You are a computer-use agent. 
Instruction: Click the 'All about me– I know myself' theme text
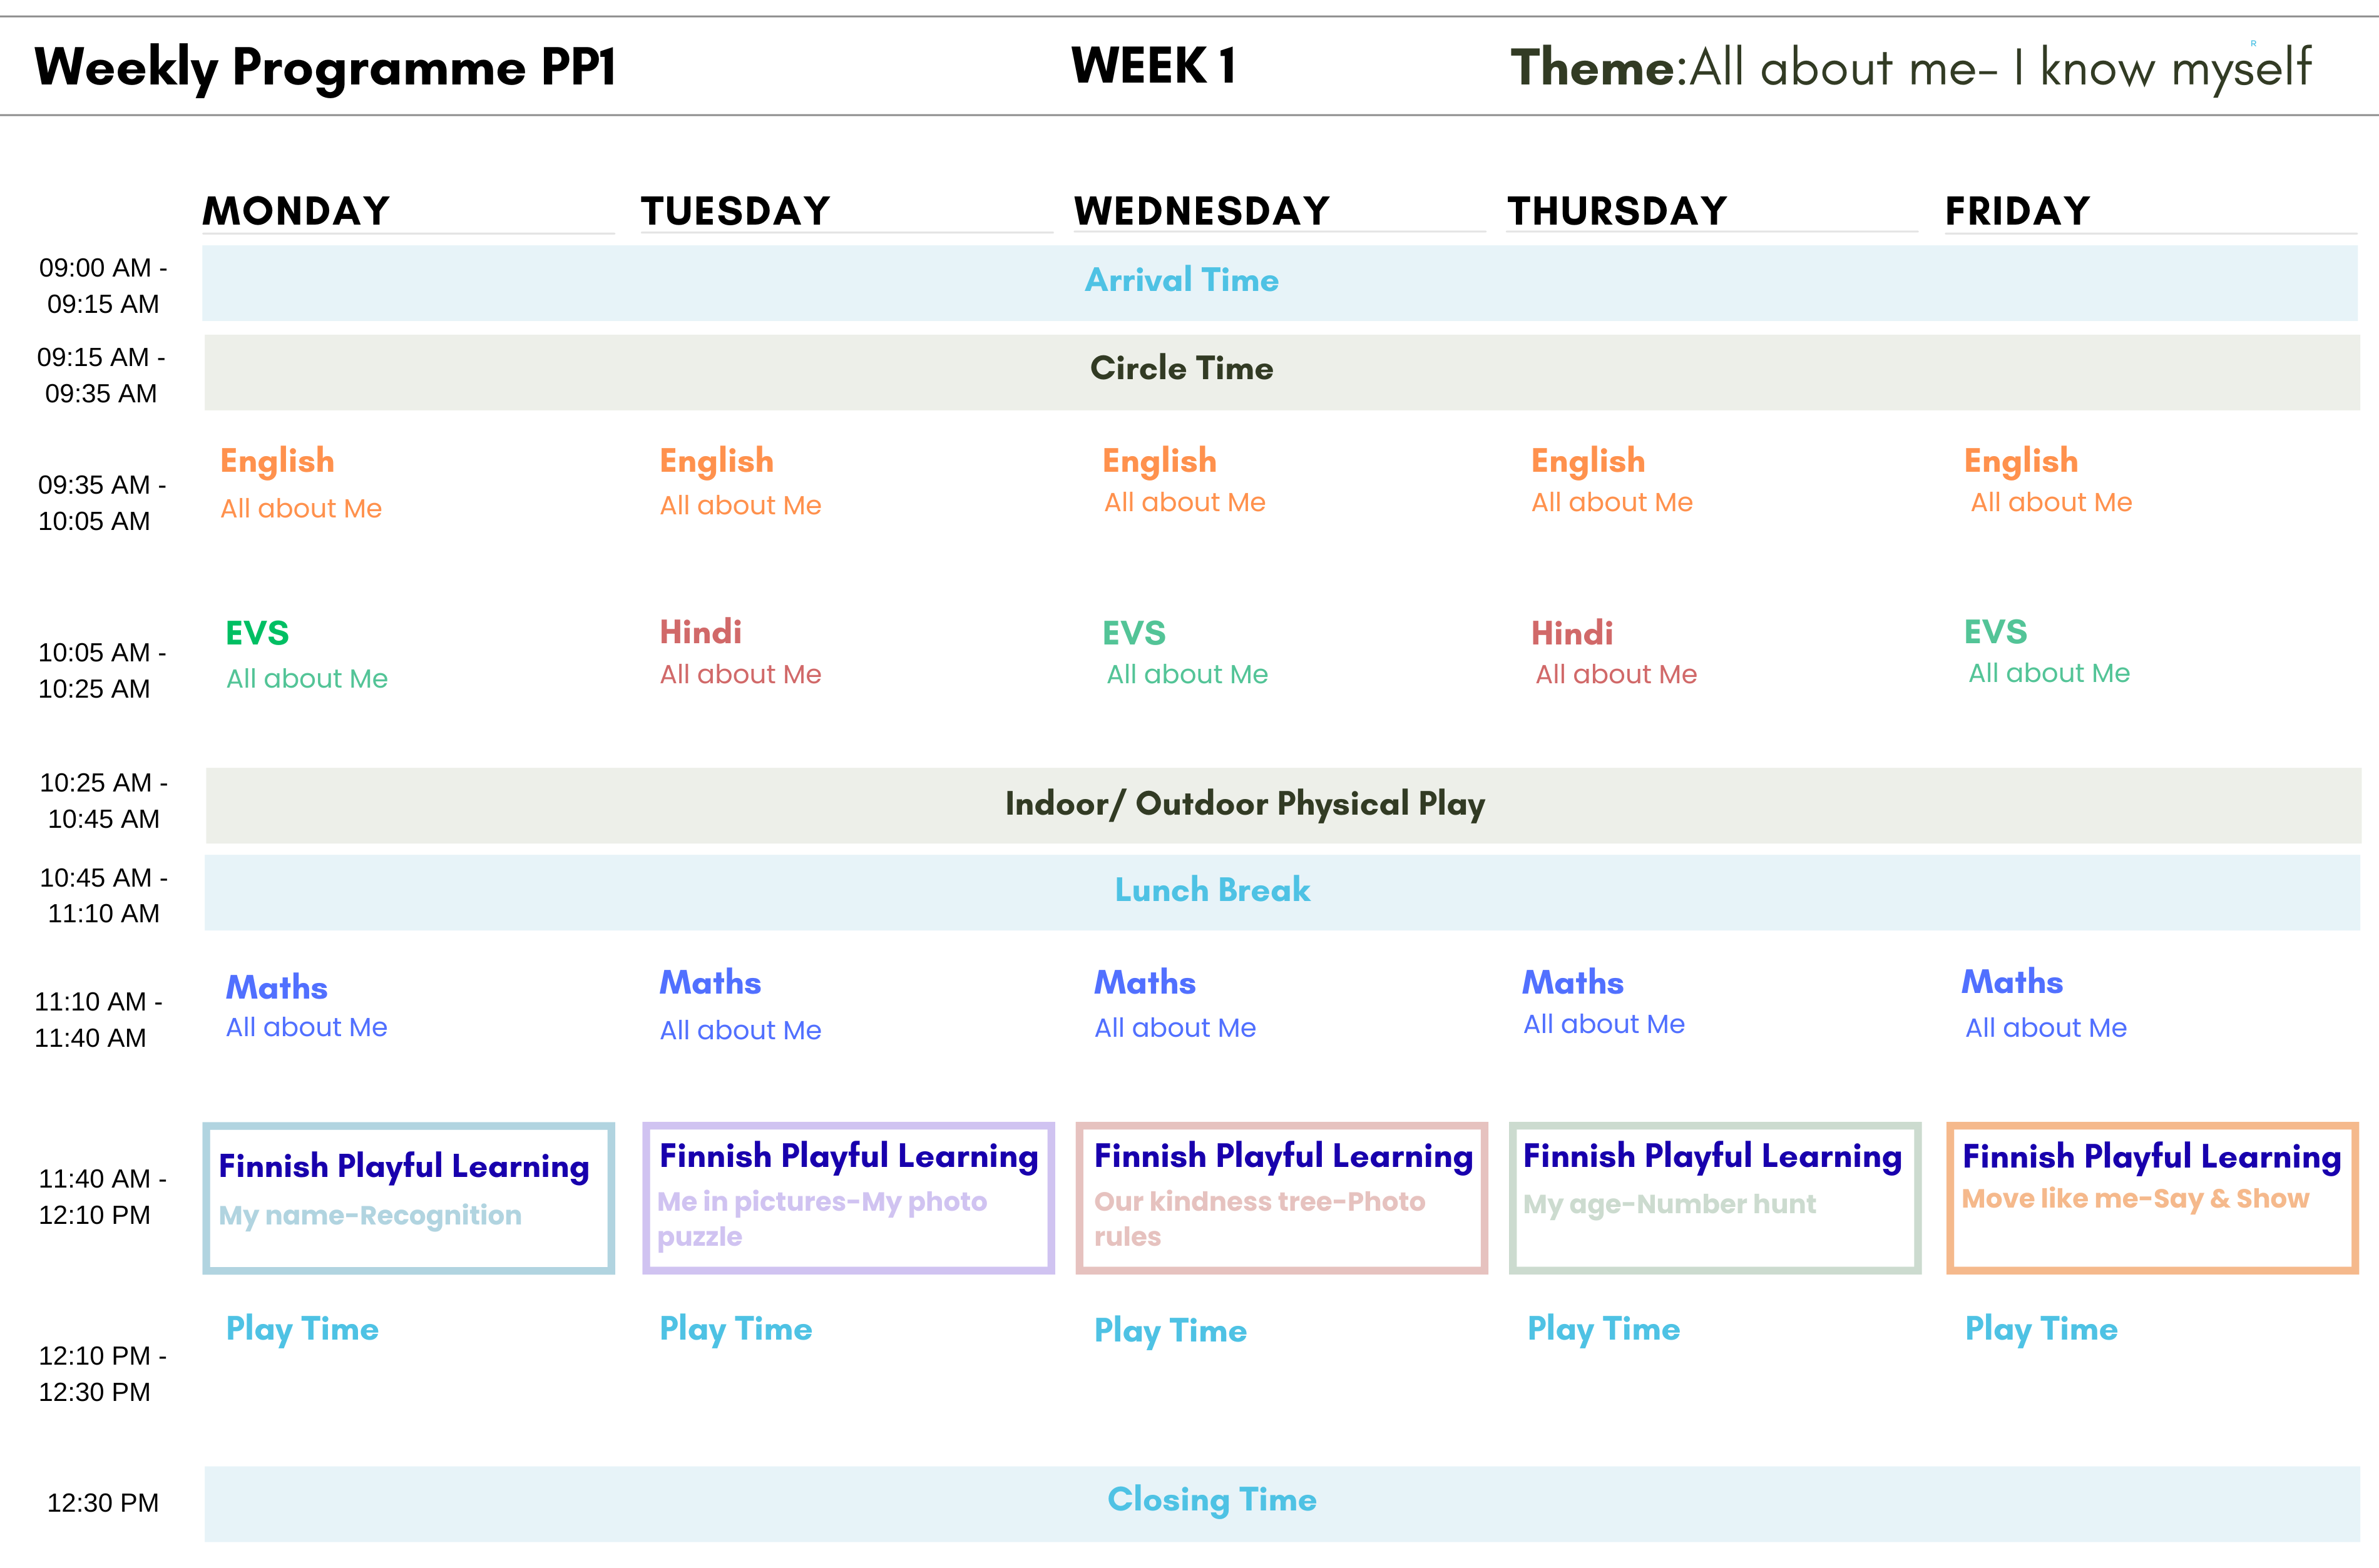[1999, 68]
